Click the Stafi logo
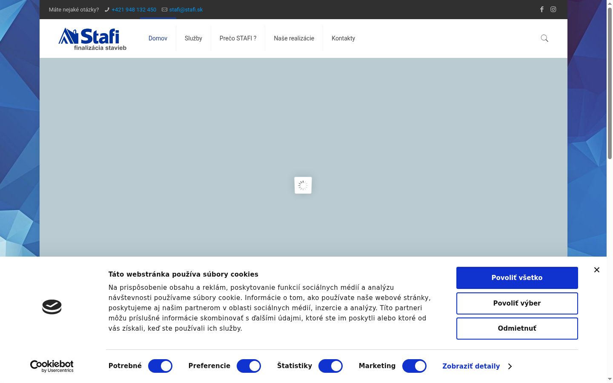 tap(92, 39)
